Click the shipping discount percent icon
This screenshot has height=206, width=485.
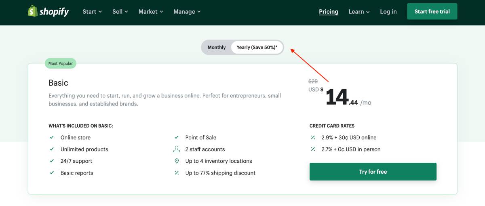coord(177,173)
